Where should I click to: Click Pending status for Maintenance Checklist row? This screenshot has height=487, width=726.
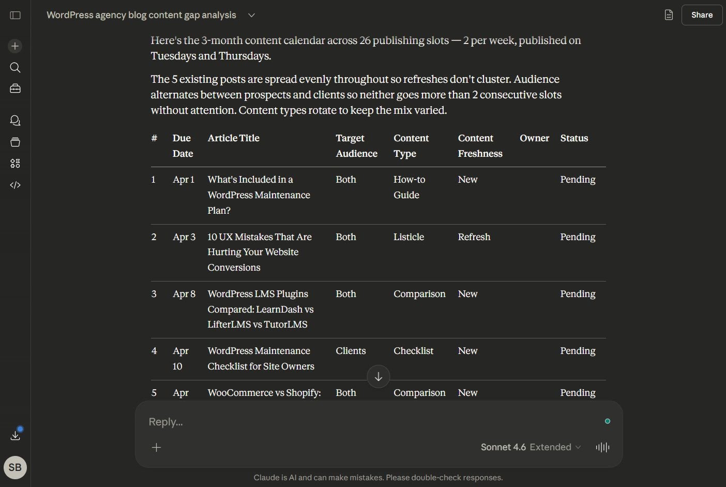[578, 351]
